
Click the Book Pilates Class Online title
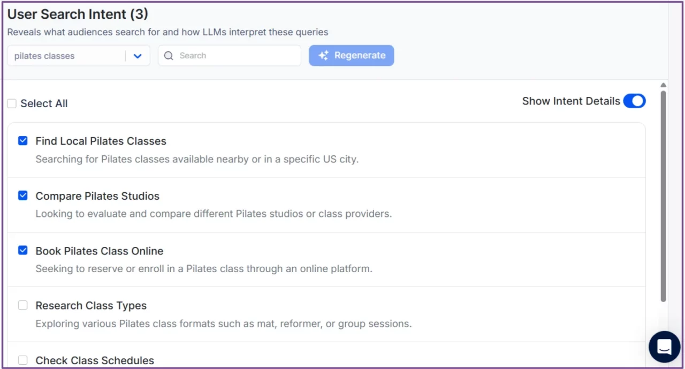pos(100,251)
